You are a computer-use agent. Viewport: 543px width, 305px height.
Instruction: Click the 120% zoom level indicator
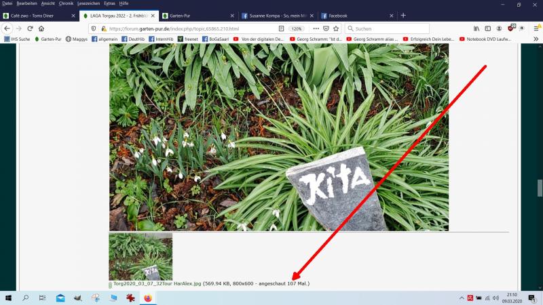coord(297,28)
